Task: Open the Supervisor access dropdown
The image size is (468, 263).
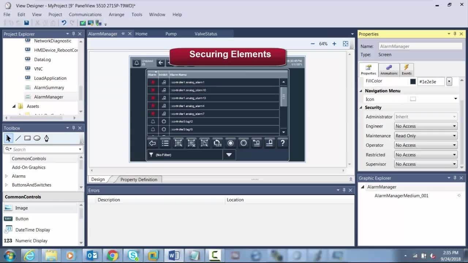Action: click(x=426, y=164)
